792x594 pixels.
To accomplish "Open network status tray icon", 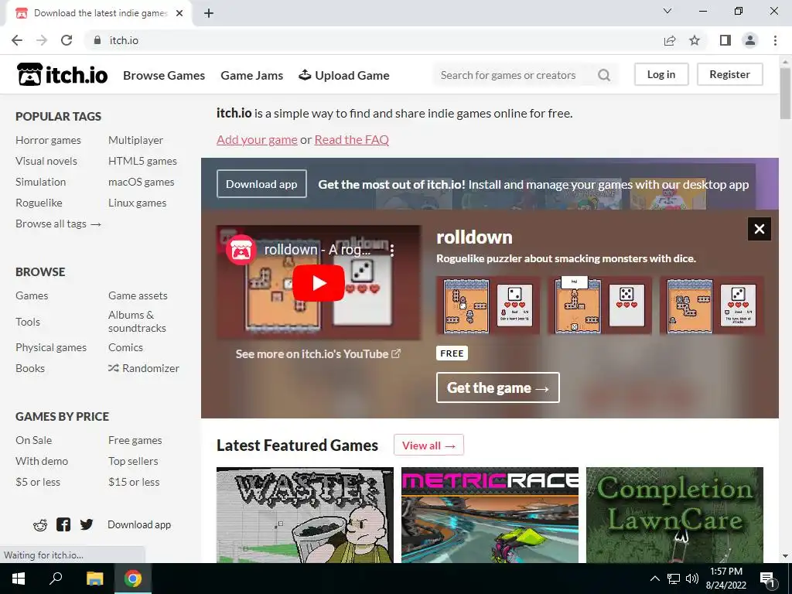I will click(674, 579).
